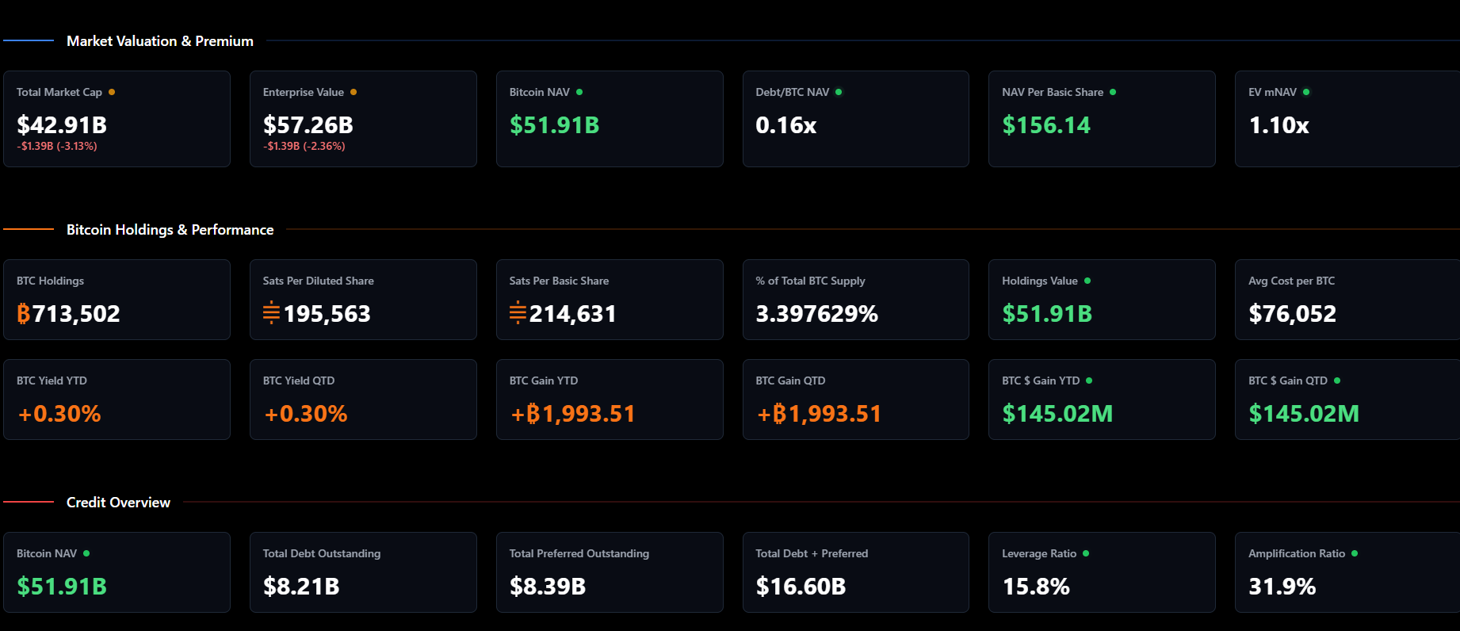Click the Total Debt Outstanding $8.21B value
The width and height of the screenshot is (1460, 631).
coord(301,587)
